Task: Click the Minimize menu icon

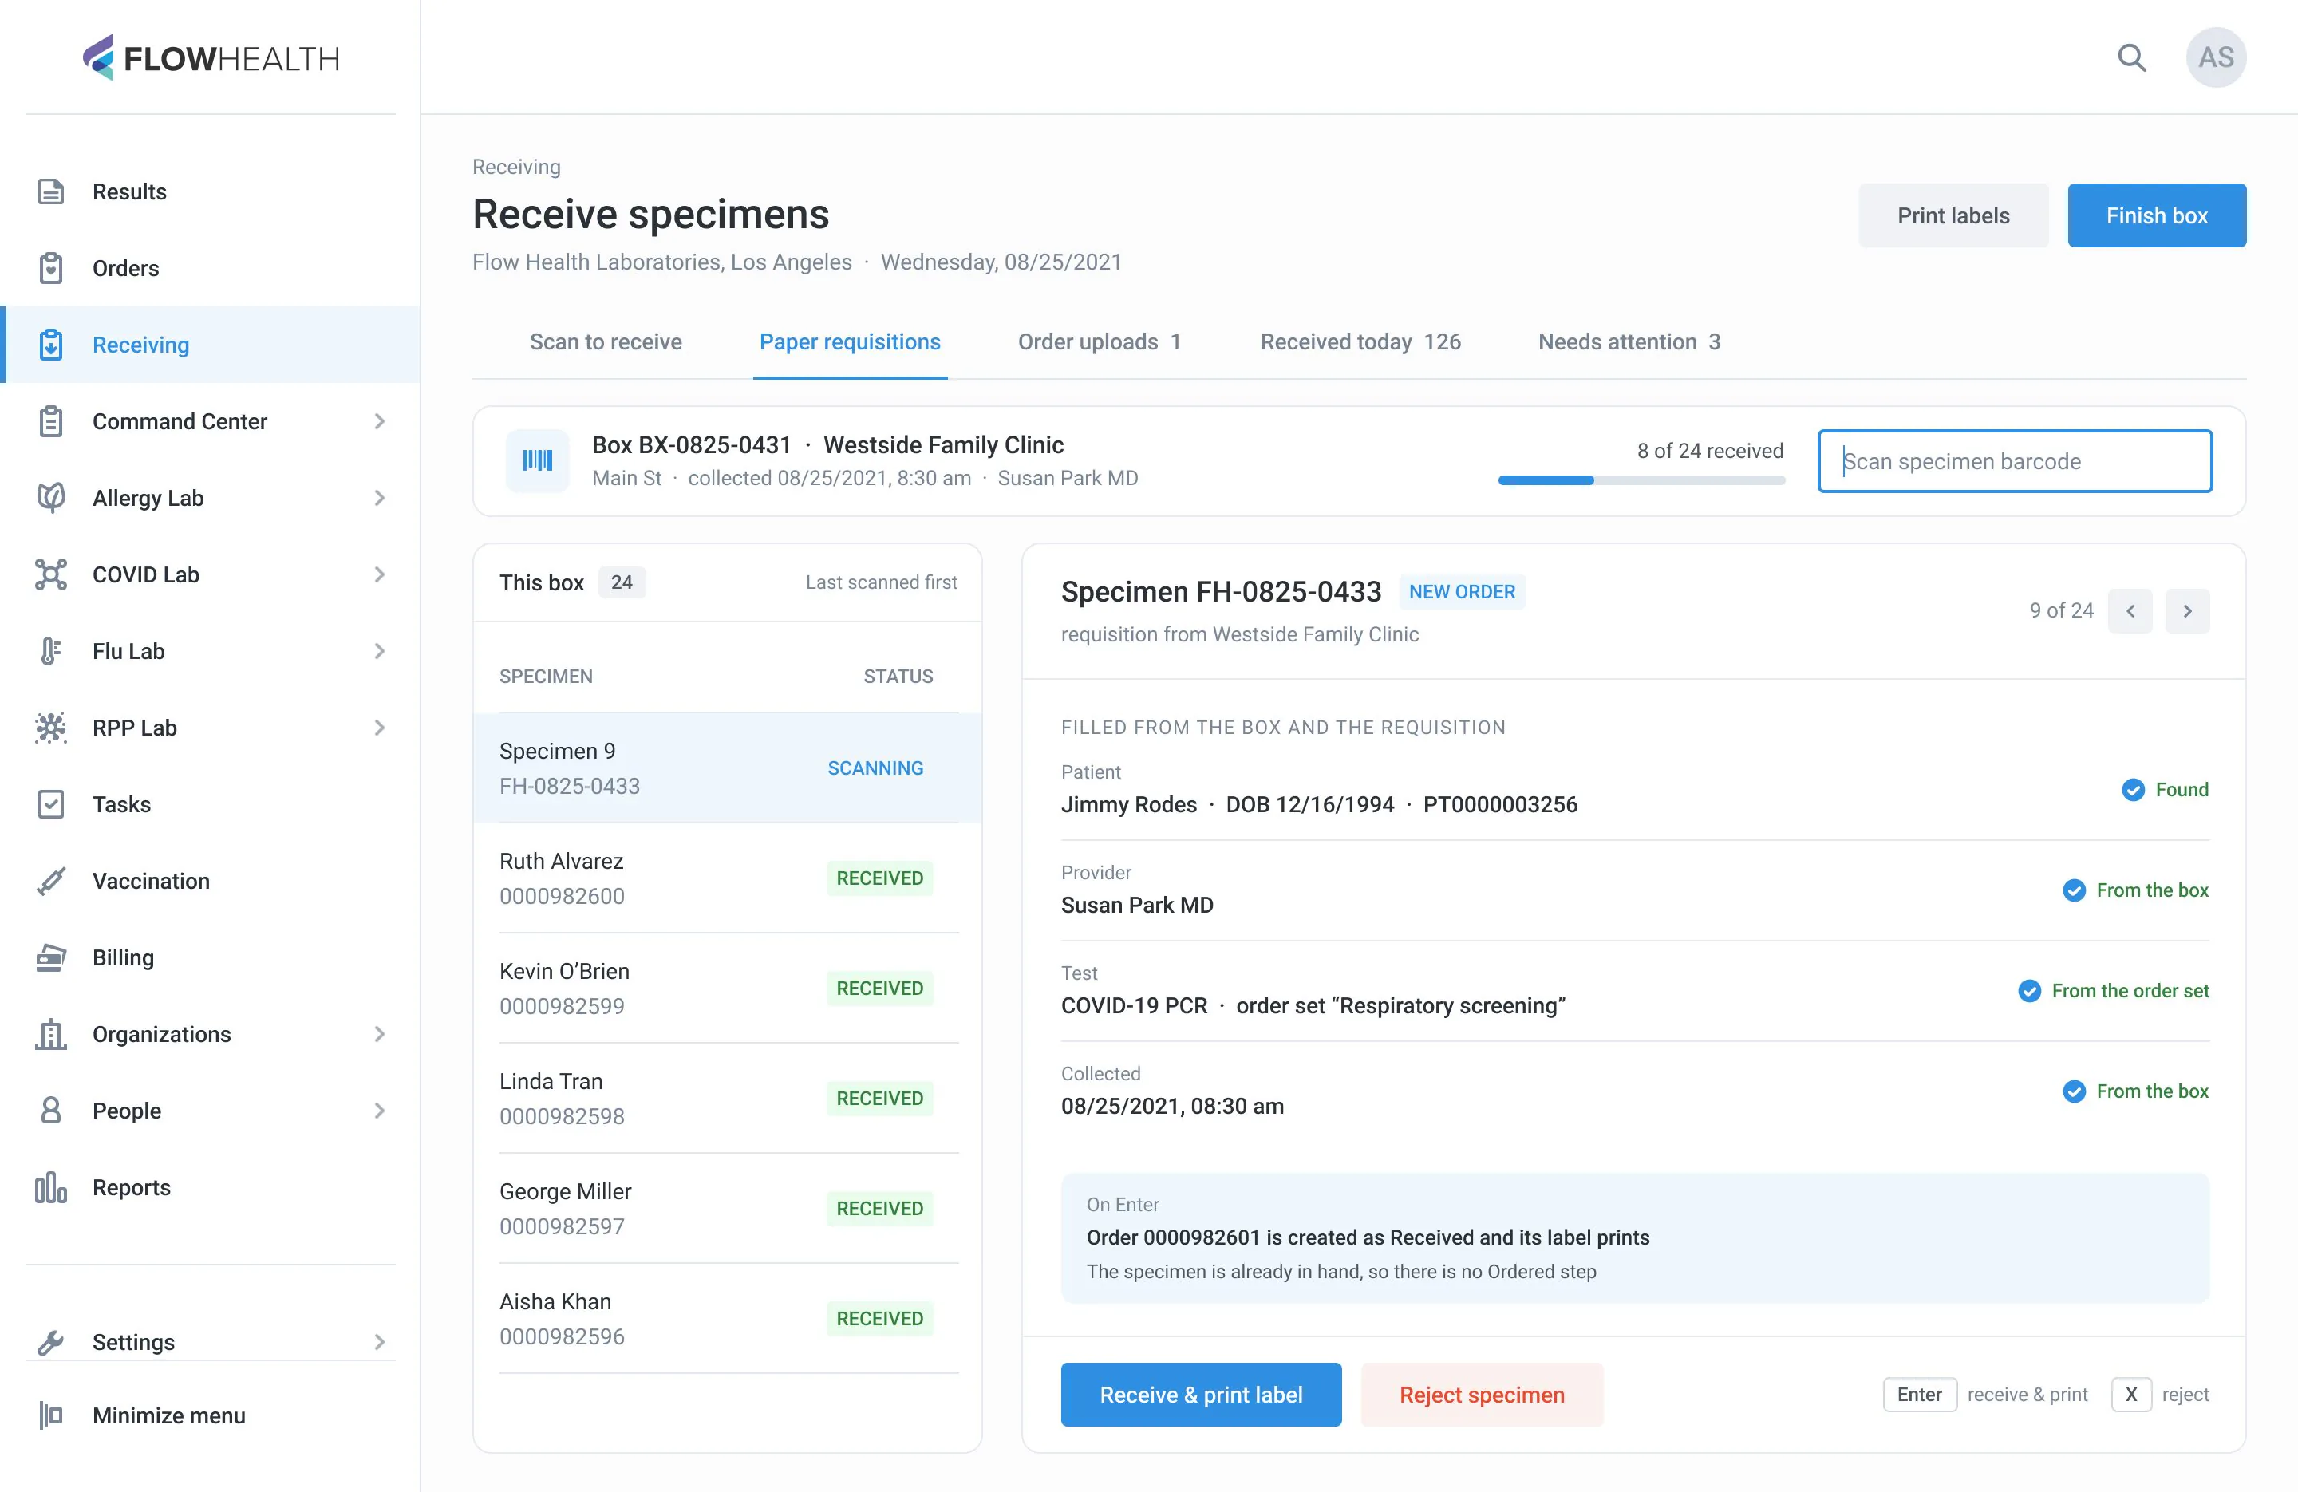Action: (x=51, y=1415)
